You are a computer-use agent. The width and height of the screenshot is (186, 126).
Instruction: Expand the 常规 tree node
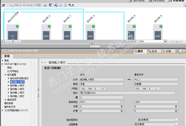(2, 60)
